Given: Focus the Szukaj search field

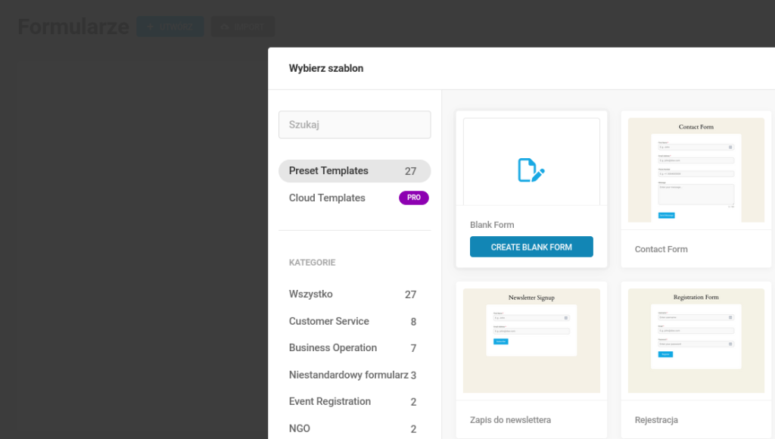Looking at the screenshot, I should click(354, 125).
